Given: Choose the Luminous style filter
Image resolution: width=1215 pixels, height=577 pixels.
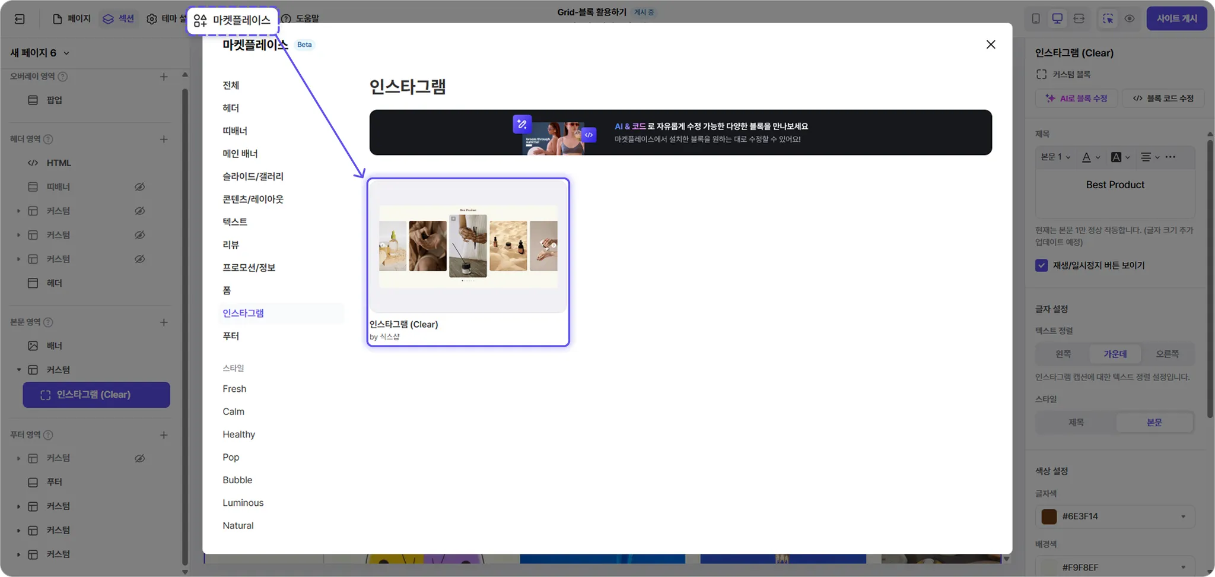Looking at the screenshot, I should pos(243,503).
